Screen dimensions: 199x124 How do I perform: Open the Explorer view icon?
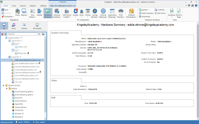point(24,12)
